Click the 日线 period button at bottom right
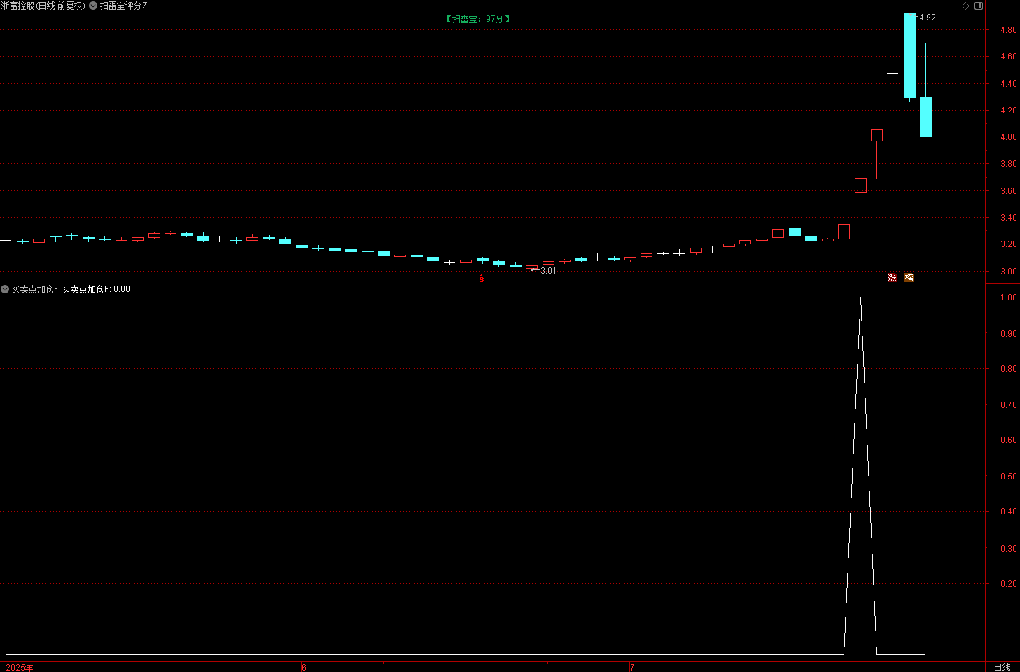Screen dimensions: 1020x672 (x=1002, y=667)
